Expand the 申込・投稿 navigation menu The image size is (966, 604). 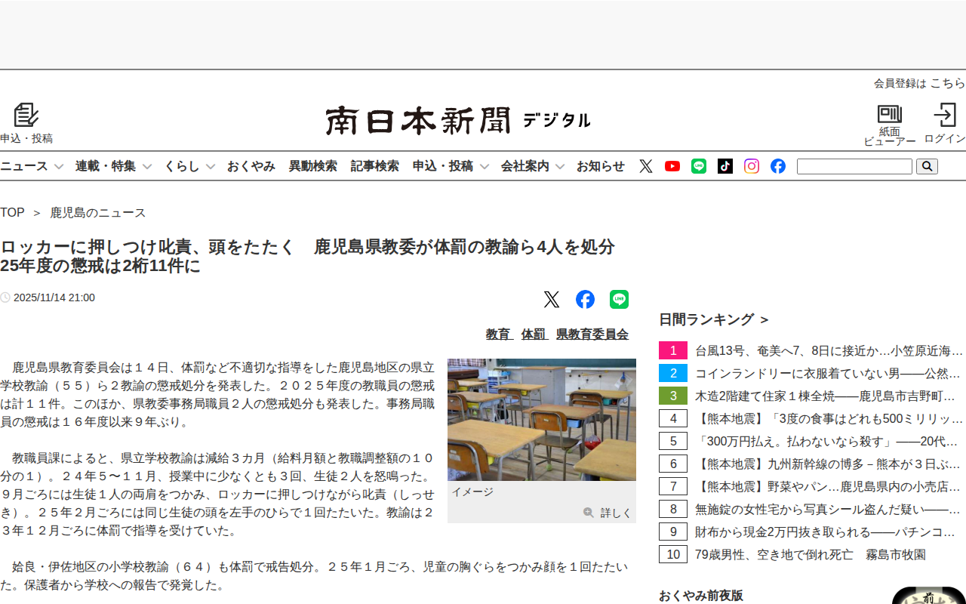point(451,166)
